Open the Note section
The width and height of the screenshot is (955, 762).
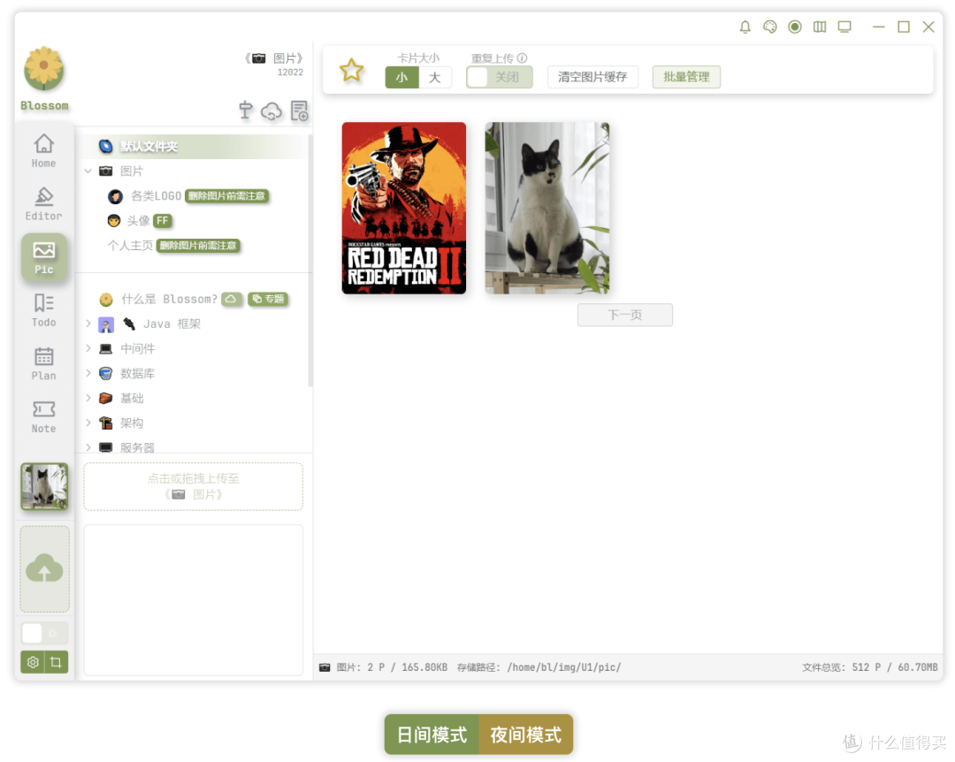pyautogui.click(x=44, y=416)
